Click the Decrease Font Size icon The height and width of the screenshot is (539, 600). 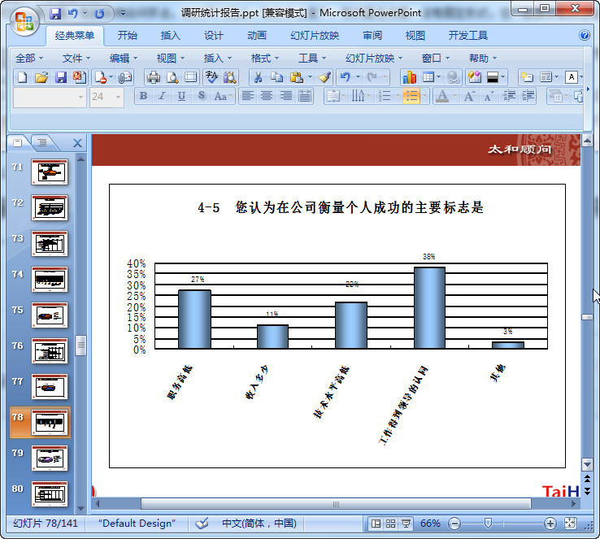tap(489, 96)
